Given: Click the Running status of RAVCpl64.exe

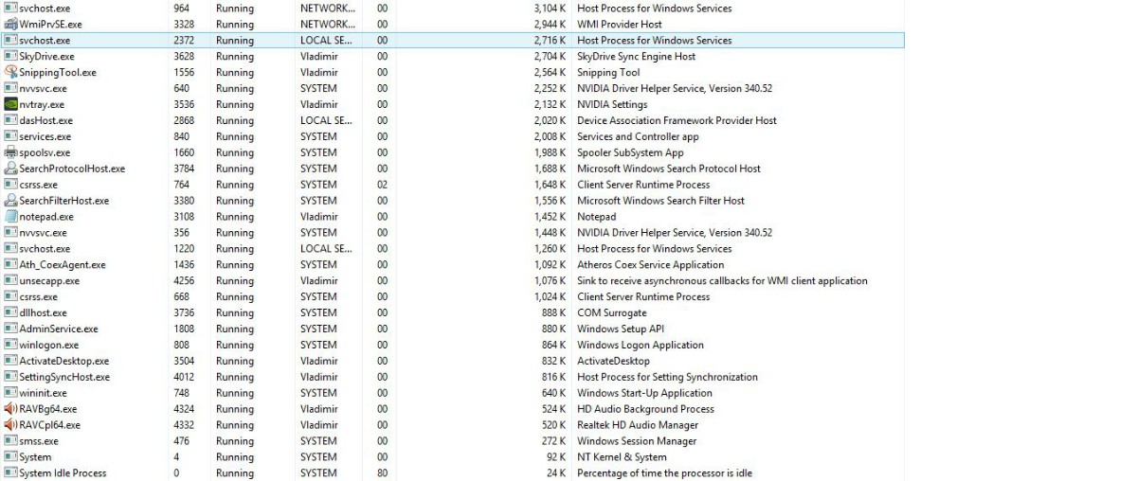Looking at the screenshot, I should click(x=234, y=426).
